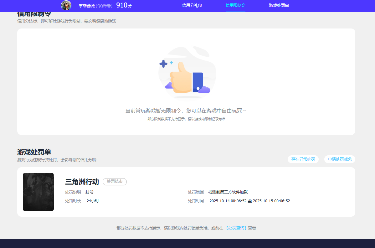375x248 pixels.
Task: Click the QQ账号 account type label
Action: point(100,5)
